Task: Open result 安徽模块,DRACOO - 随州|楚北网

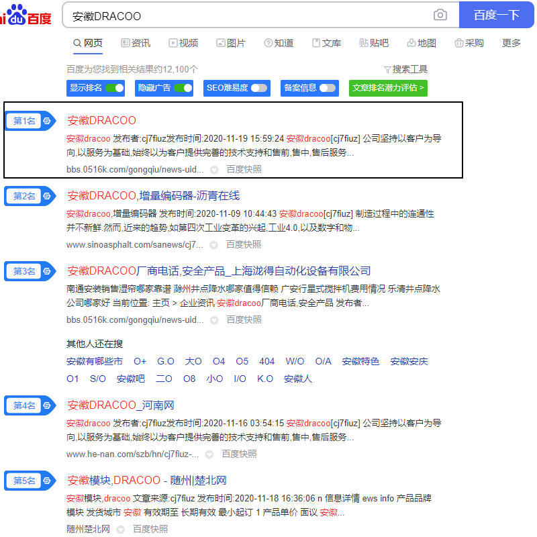Action: pos(147,481)
